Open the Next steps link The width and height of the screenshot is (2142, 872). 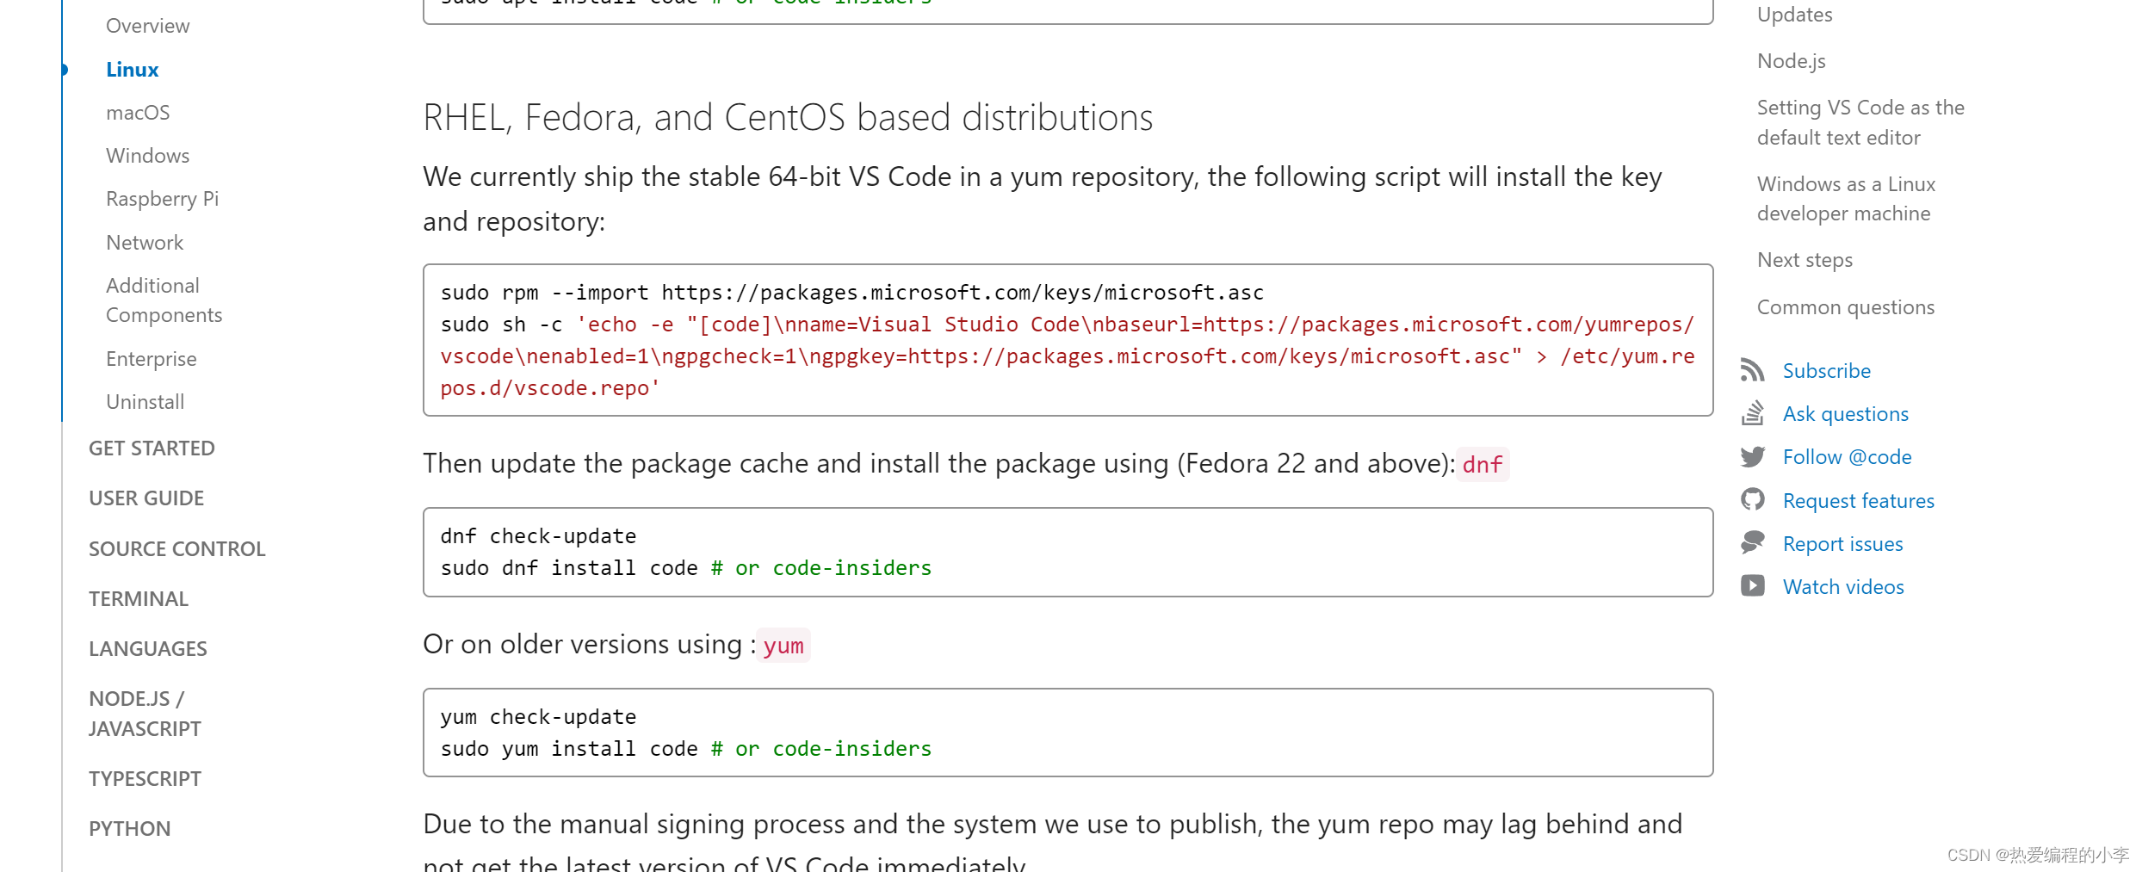pyautogui.click(x=1805, y=259)
